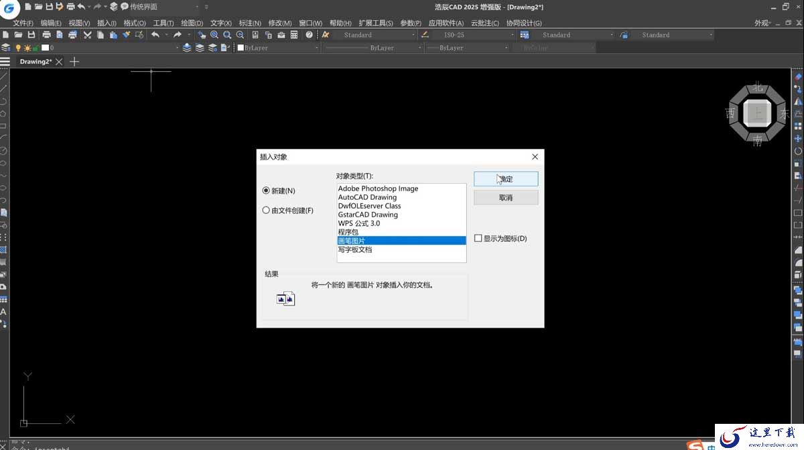Viewport: 804px width, 450px height.
Task: Select 画笔图片 in object type list
Action: 401,241
